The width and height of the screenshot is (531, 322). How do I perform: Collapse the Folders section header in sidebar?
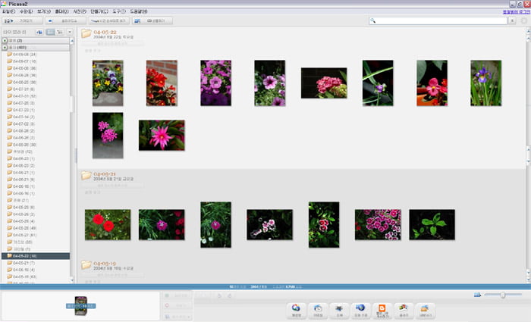coord(5,47)
